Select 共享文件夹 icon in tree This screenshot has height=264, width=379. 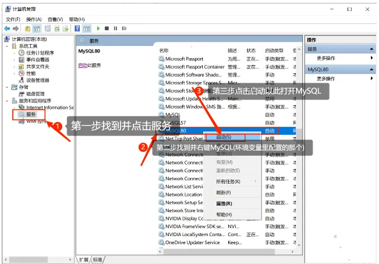point(22,66)
